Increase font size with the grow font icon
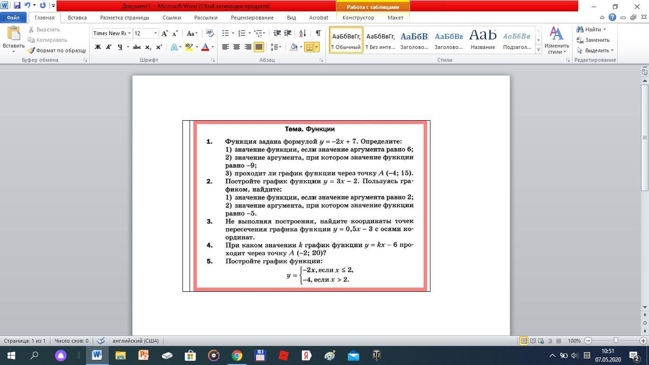Image resolution: width=649 pixels, height=365 pixels. [164, 33]
